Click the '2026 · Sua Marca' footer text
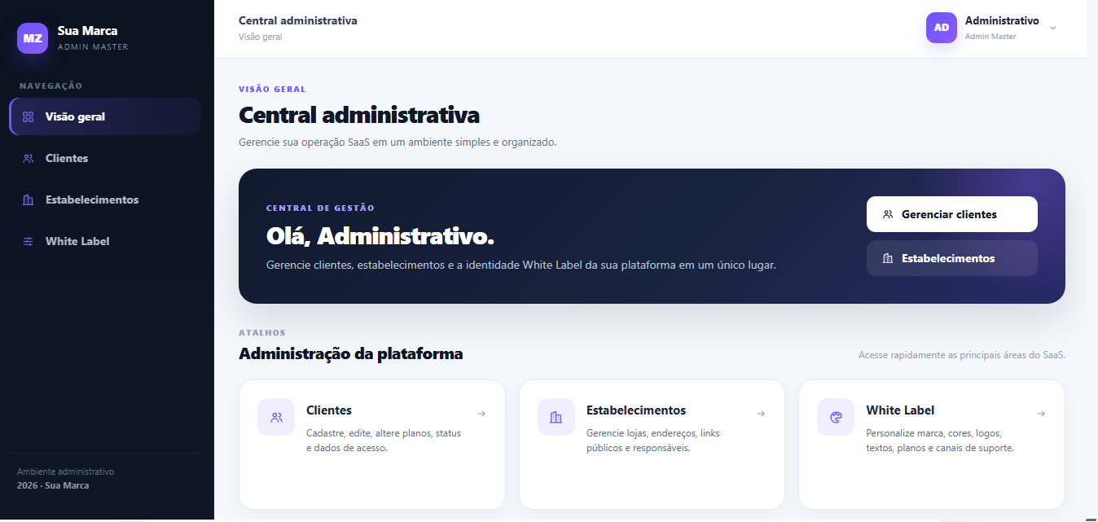1098x522 pixels. tap(53, 485)
